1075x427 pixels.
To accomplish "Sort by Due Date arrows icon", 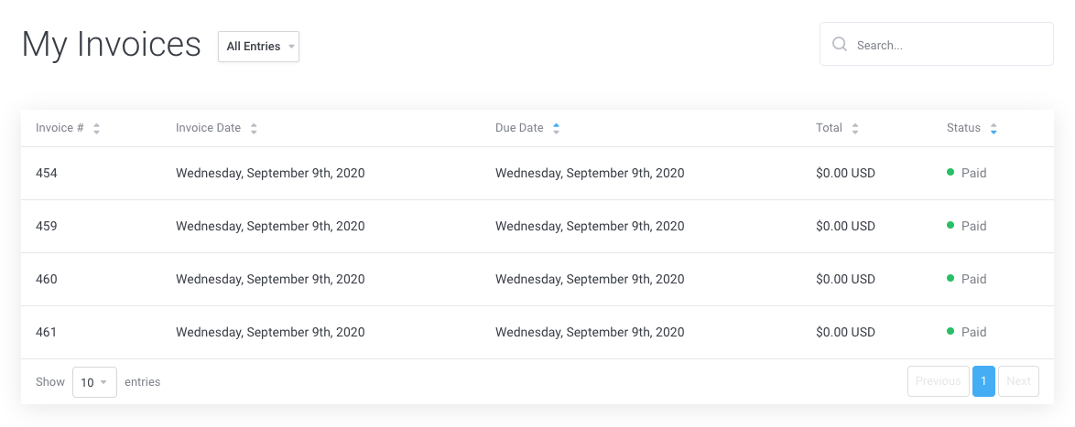I will tap(556, 129).
